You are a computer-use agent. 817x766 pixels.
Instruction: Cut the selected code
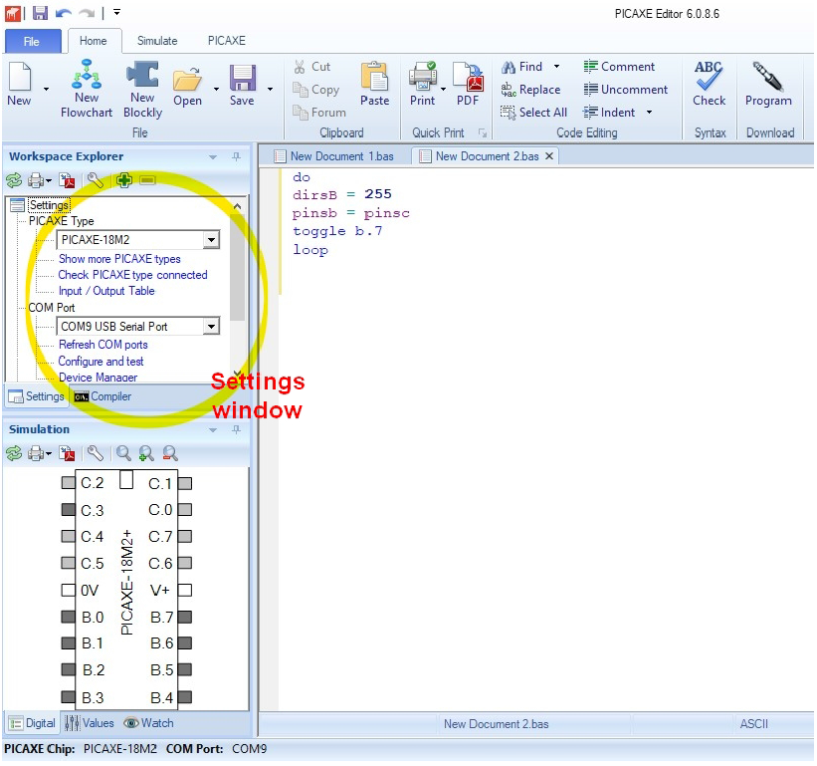click(x=312, y=67)
